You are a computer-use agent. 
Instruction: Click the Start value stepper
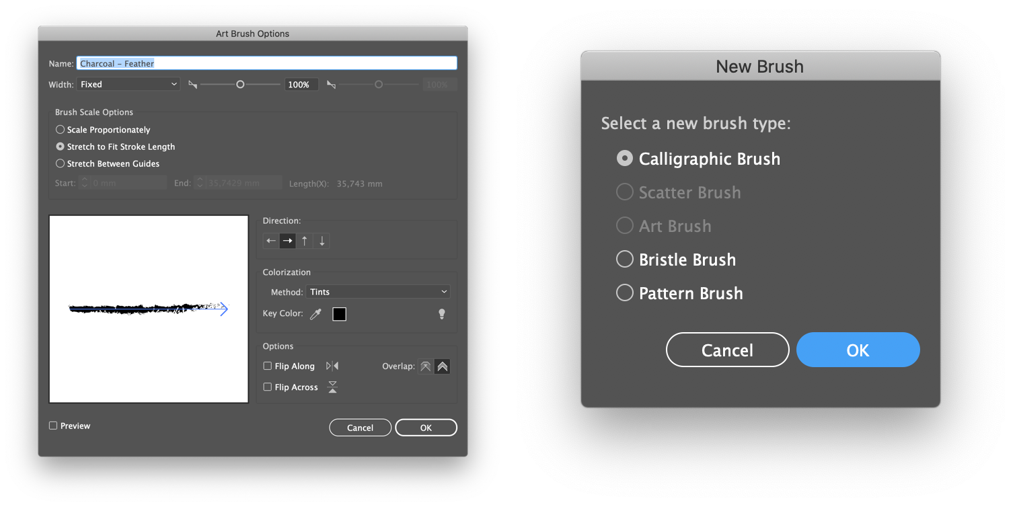point(84,183)
